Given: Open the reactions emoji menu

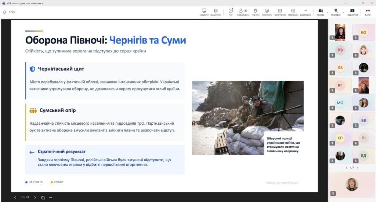Looking at the screenshot, I should (267, 12).
